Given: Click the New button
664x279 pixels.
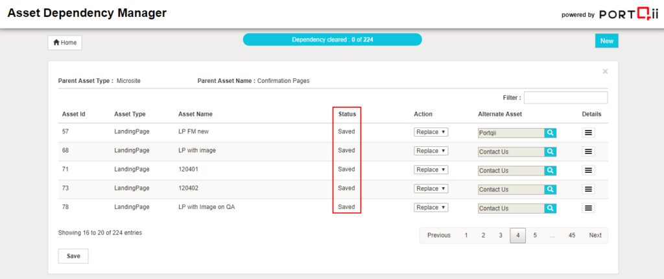Looking at the screenshot, I should (607, 41).
